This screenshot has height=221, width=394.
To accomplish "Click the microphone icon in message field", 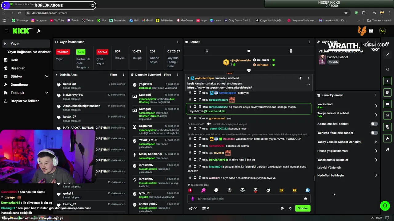I will click(193, 199).
